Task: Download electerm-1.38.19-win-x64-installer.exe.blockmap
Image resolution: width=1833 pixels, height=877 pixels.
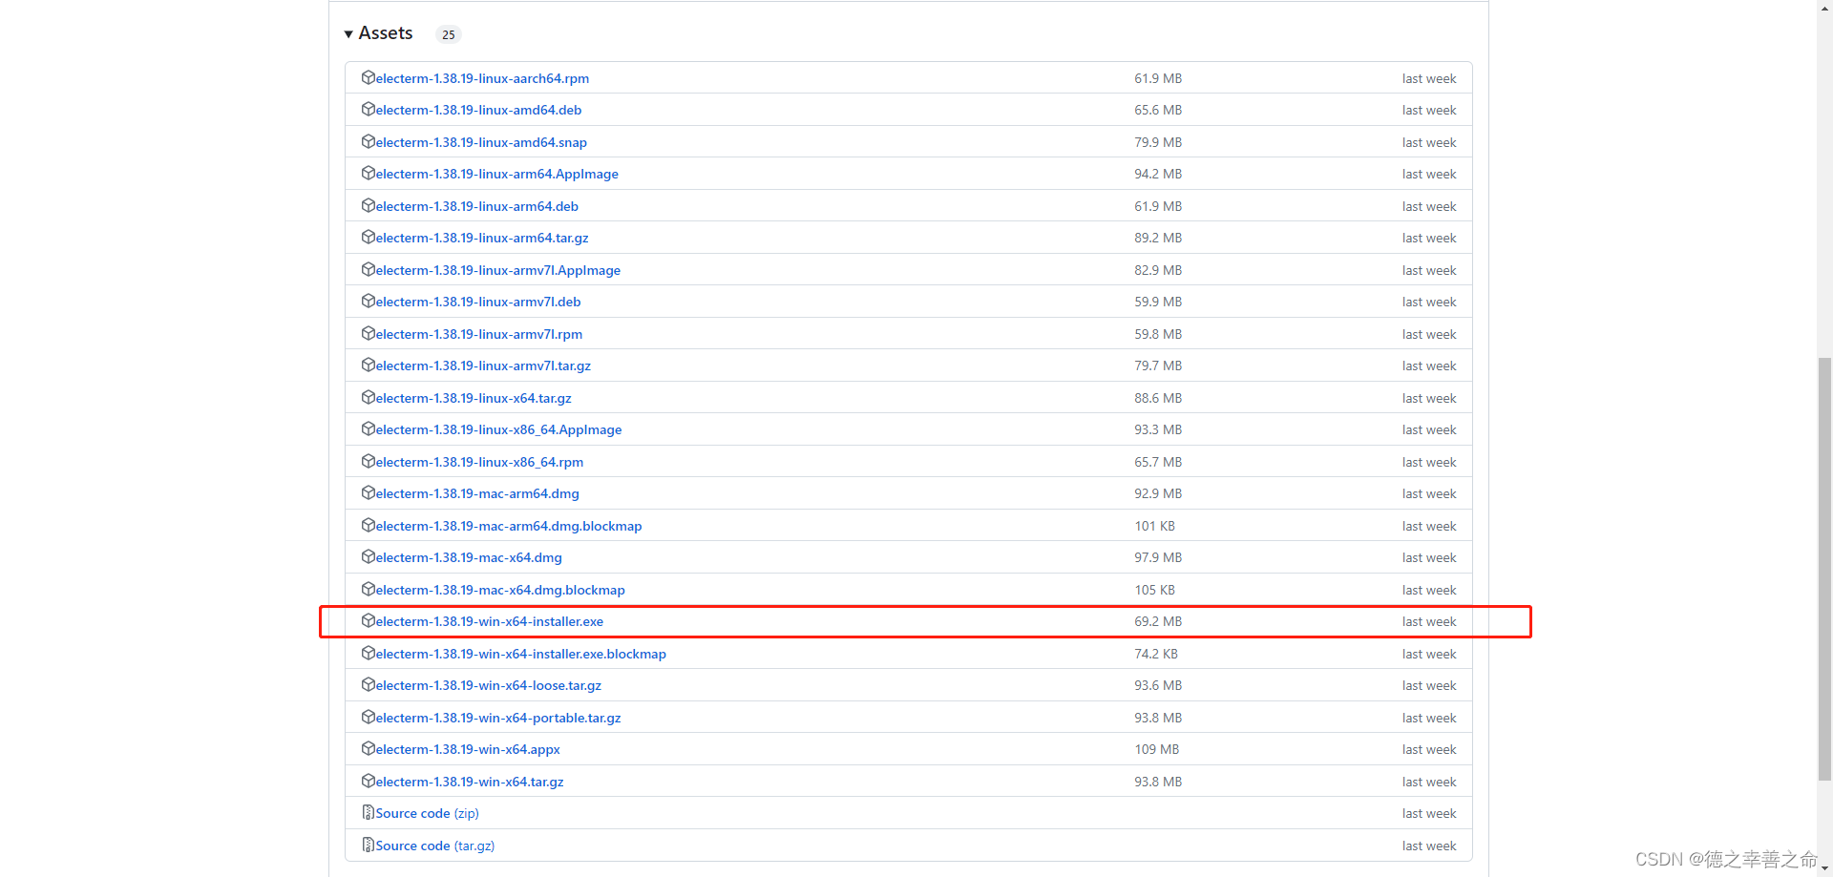Action: [521, 654]
